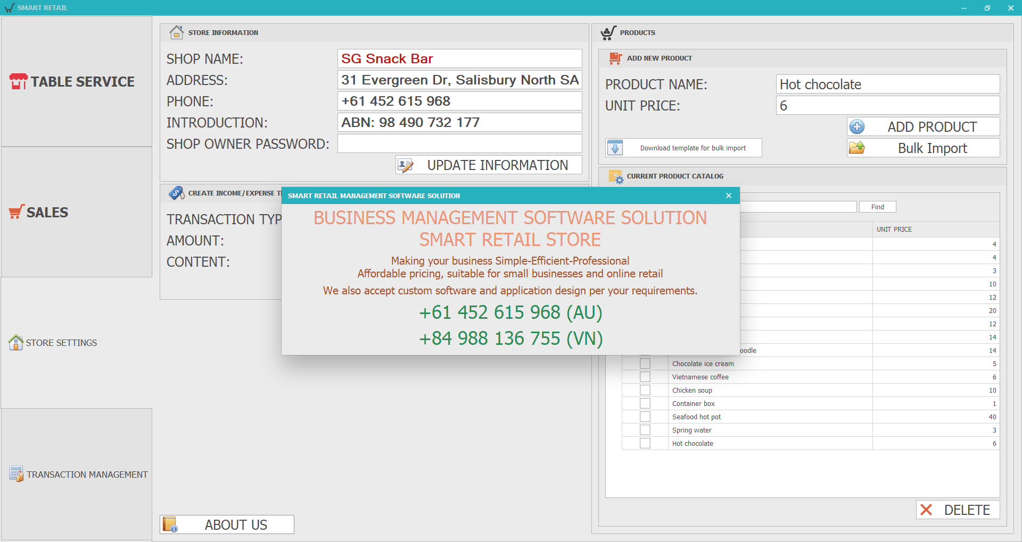Image resolution: width=1022 pixels, height=542 pixels.
Task: Close the Smart Retail about popup
Action: 729,196
